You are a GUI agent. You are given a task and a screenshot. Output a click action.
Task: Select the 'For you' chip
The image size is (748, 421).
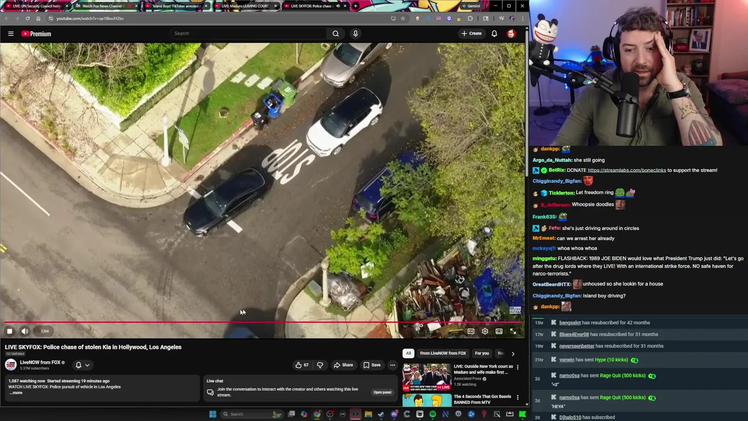click(x=482, y=353)
